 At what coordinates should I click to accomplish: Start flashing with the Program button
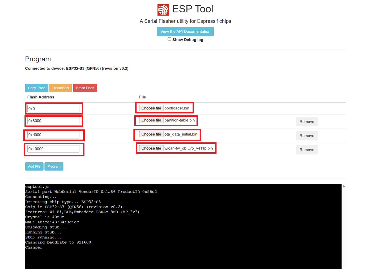(54, 166)
